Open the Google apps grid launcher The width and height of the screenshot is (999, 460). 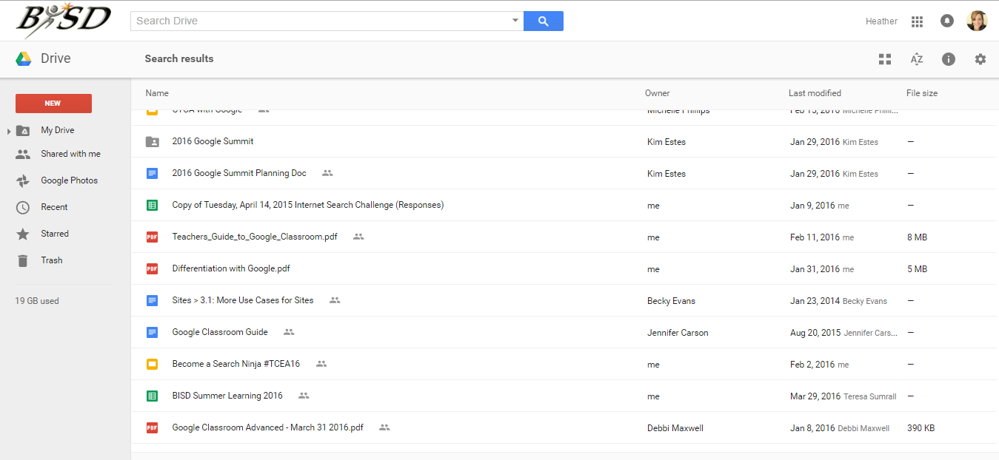click(x=917, y=21)
